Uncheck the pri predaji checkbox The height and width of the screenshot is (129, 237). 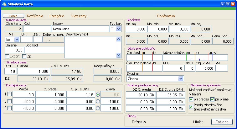[x=191, y=99]
